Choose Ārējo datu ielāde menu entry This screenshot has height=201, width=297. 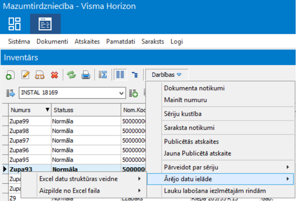(220, 179)
